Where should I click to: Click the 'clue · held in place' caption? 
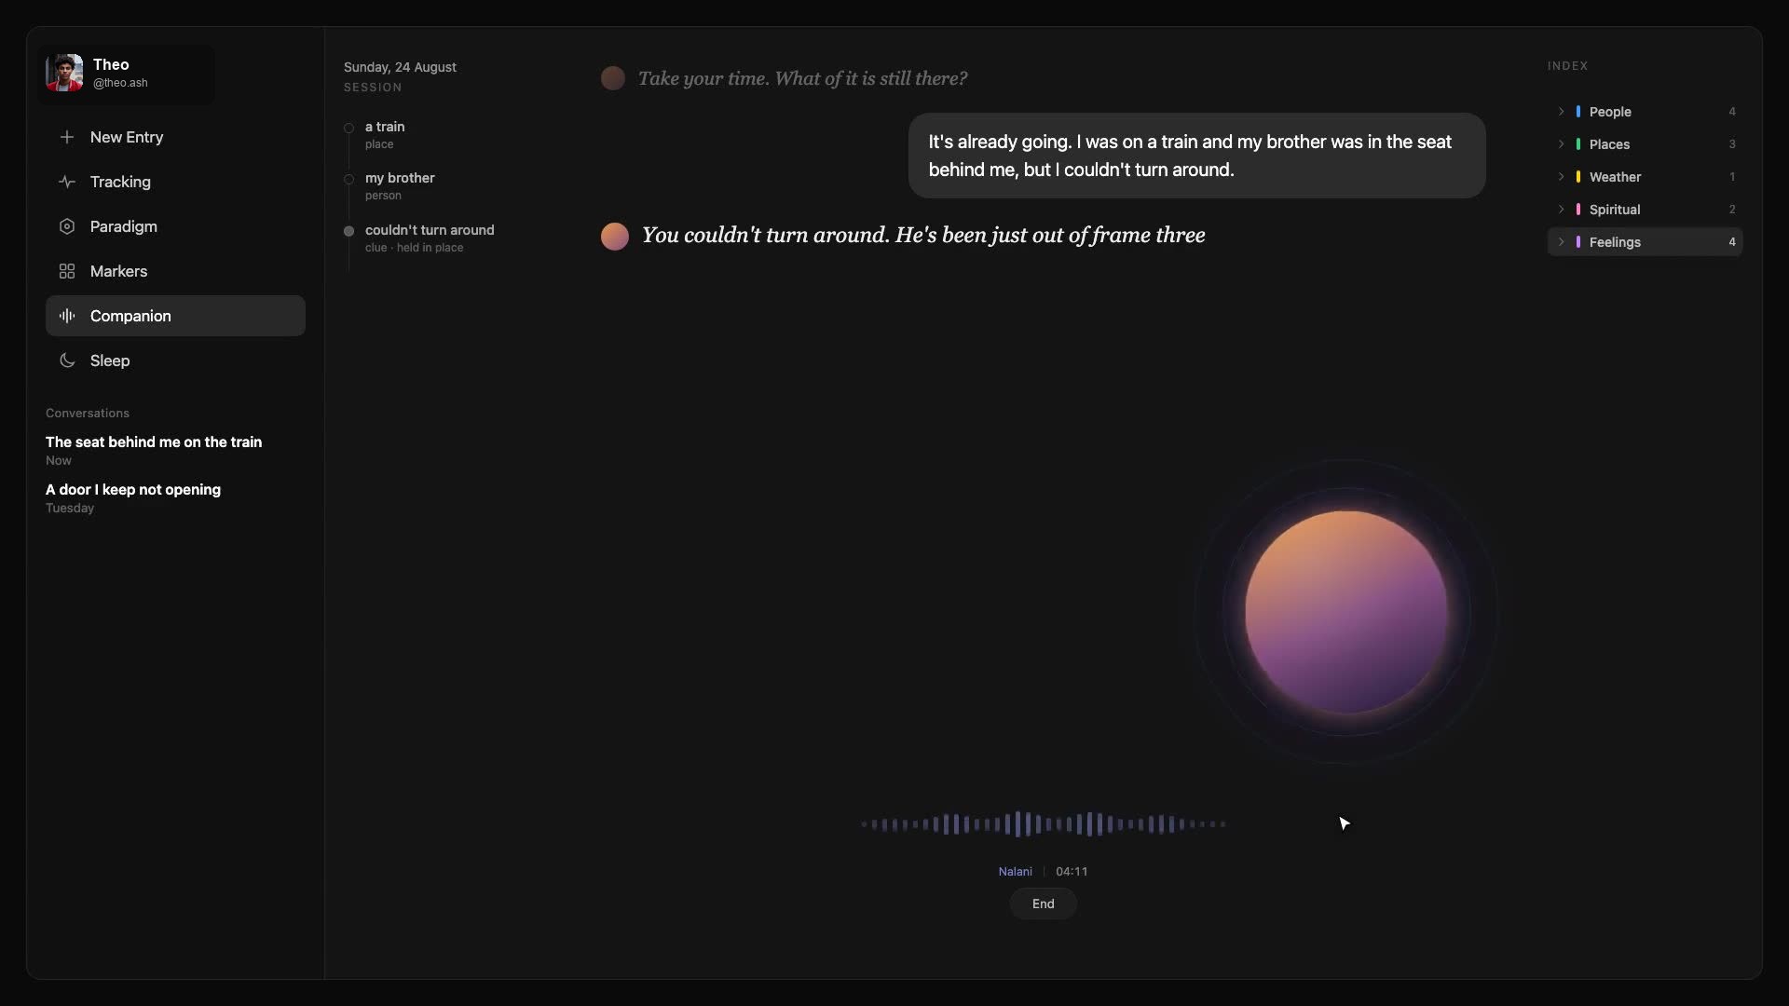pos(414,248)
